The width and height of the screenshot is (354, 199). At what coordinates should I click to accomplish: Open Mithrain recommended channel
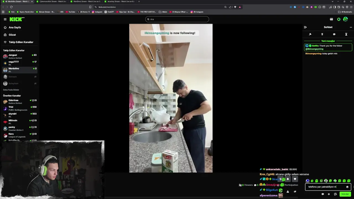coord(20,122)
